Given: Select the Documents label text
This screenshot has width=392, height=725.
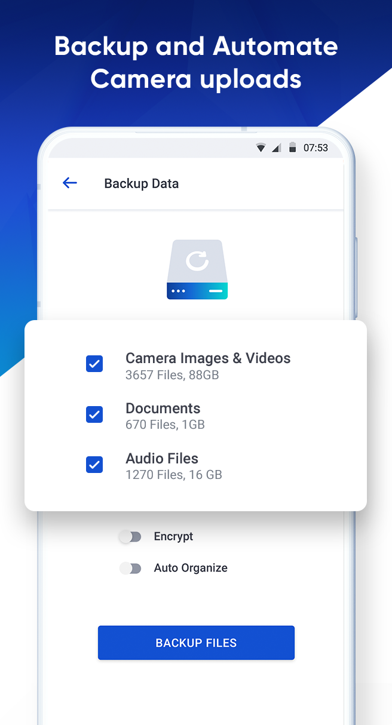Looking at the screenshot, I should click(163, 408).
